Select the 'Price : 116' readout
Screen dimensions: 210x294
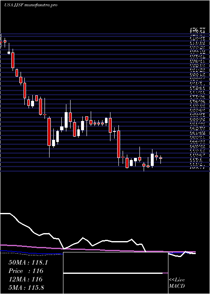[x=26, y=271]
